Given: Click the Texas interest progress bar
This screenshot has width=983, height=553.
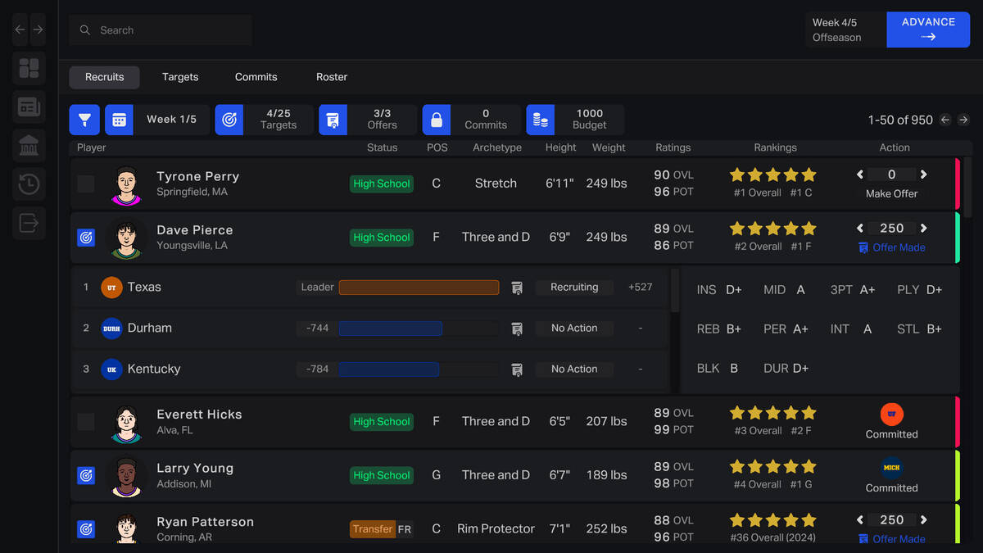Looking at the screenshot, I should point(419,288).
